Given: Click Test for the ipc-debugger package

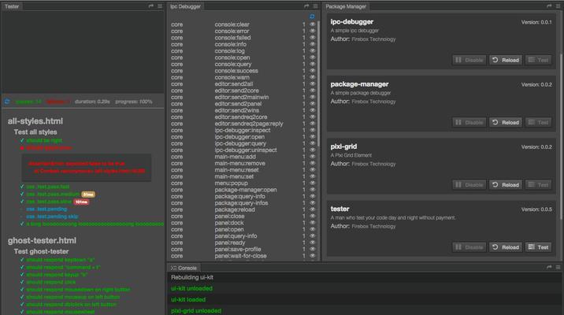Looking at the screenshot, I should [539, 60].
